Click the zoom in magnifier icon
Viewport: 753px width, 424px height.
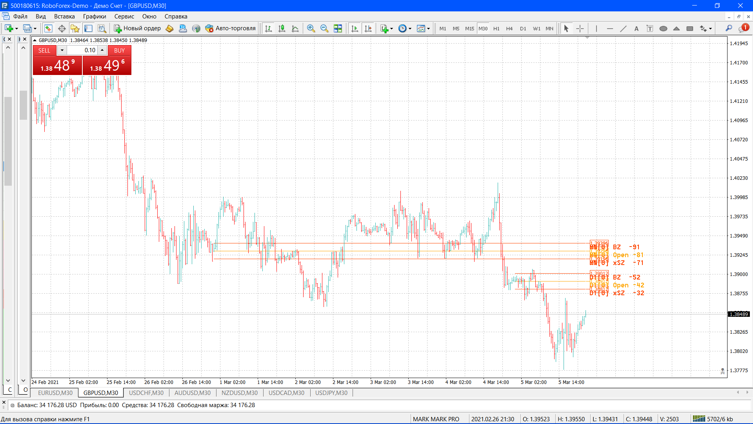[311, 28]
